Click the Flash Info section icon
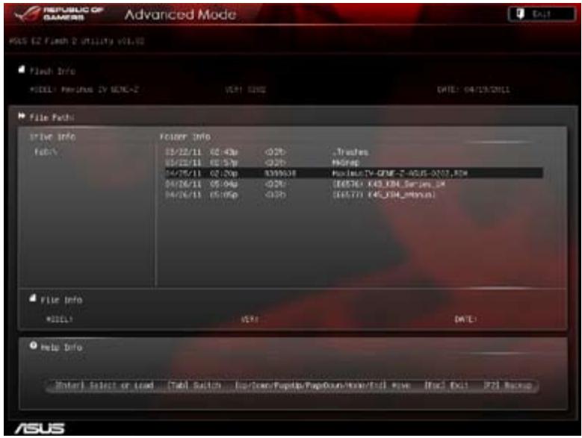 22,69
